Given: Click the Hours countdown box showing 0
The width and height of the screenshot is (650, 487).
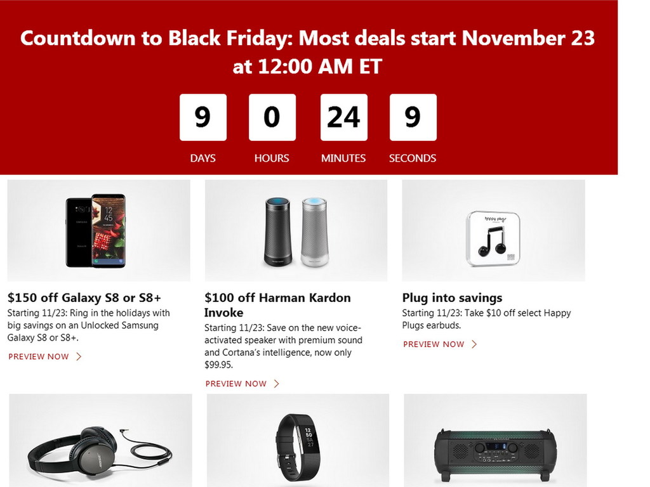Looking at the screenshot, I should [272, 117].
